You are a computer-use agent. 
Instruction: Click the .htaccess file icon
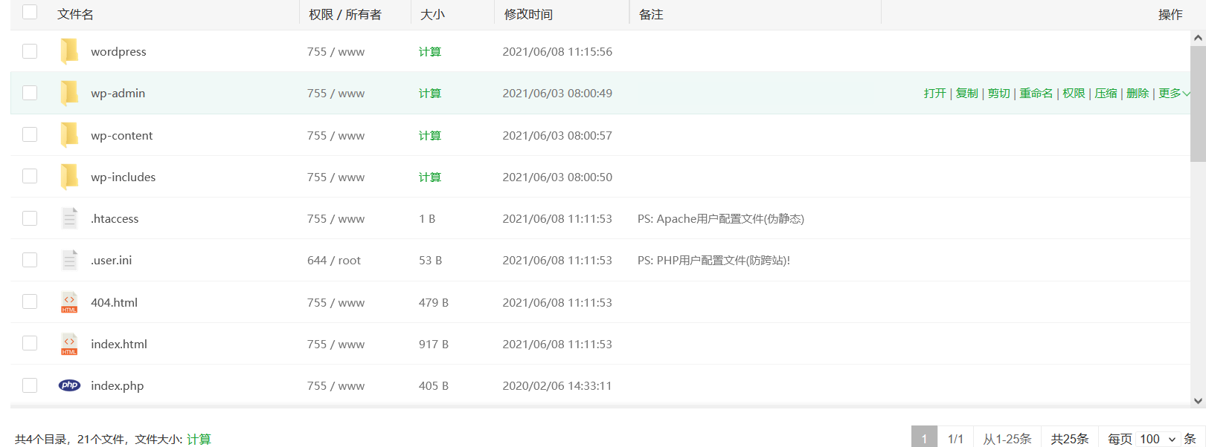click(x=69, y=218)
